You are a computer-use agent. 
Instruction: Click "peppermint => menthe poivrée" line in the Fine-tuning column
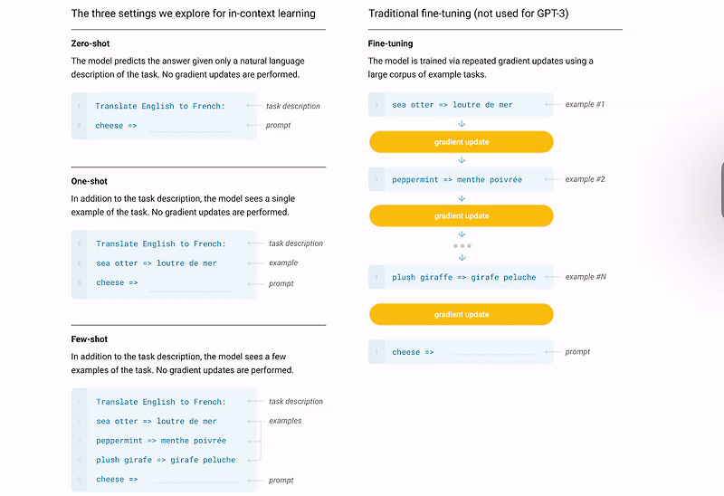(457, 180)
